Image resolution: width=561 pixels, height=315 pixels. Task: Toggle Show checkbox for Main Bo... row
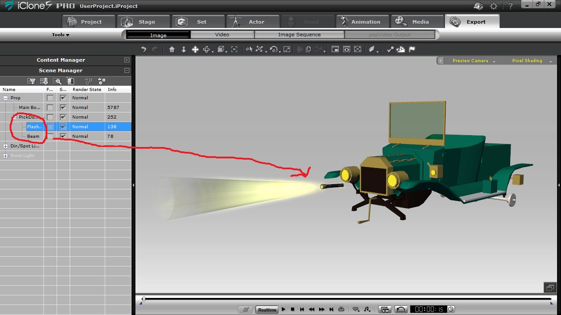(63, 108)
